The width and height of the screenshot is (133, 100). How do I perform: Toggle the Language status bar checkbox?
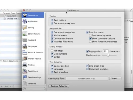pyautogui.click(x=52, y=69)
